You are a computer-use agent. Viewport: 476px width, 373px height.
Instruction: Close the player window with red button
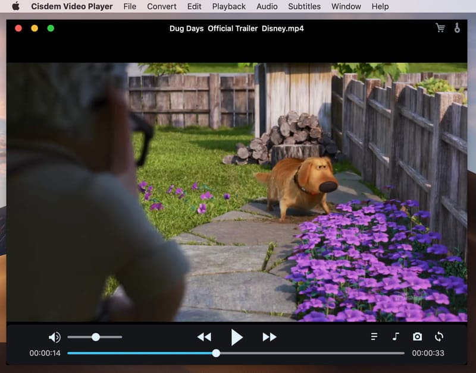(x=18, y=28)
